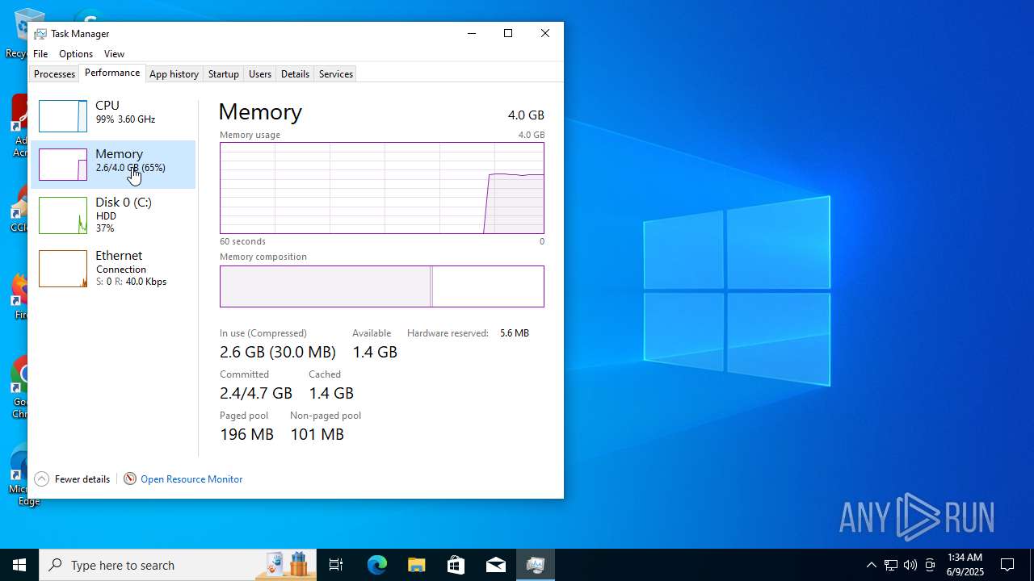Select the CPU performance thumbnail graph
The height and width of the screenshot is (581, 1034).
(63, 116)
